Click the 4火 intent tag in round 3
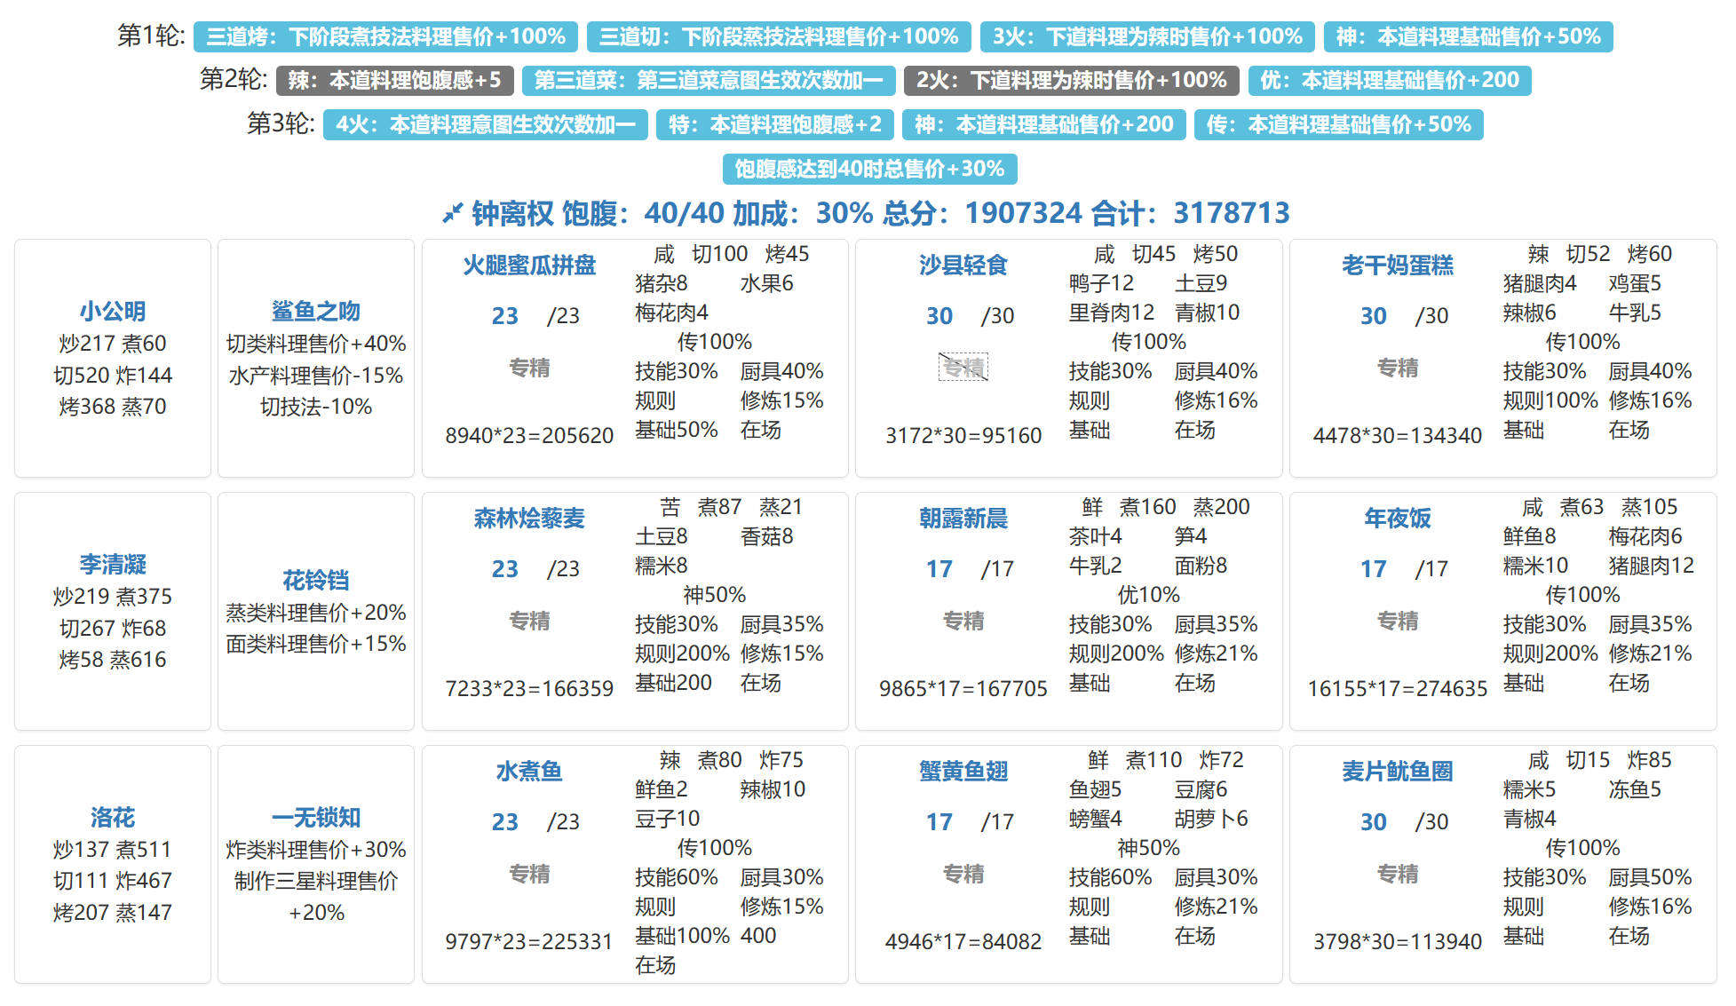Screen dimensions: 1736x1006 (485, 124)
